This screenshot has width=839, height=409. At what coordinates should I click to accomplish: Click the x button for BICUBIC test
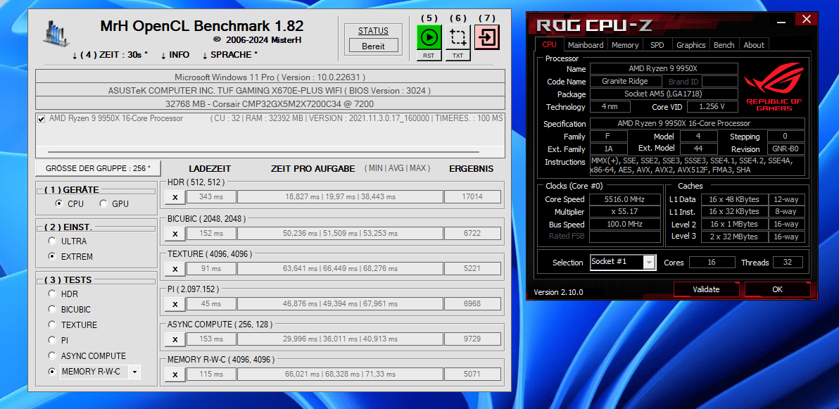pos(175,234)
